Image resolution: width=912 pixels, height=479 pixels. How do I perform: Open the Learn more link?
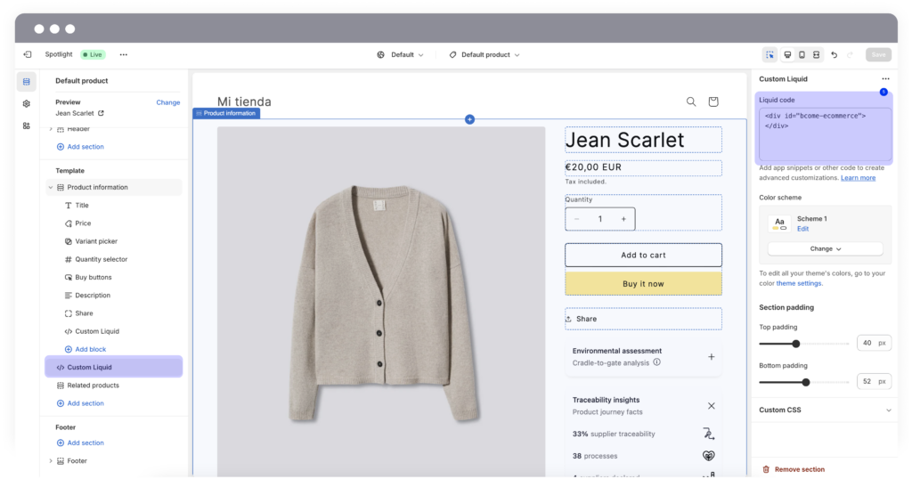858,178
